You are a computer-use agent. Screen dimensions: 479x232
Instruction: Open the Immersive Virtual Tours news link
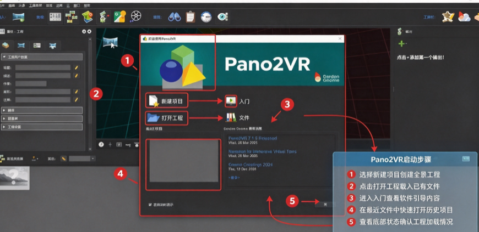point(263,151)
